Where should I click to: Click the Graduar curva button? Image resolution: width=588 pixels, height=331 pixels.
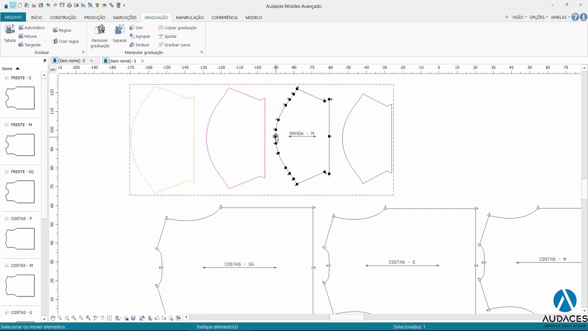pyautogui.click(x=174, y=45)
